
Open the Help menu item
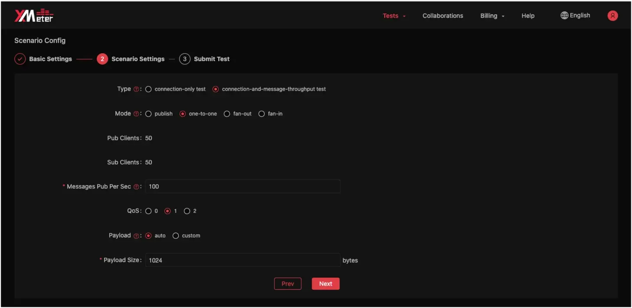click(x=527, y=16)
